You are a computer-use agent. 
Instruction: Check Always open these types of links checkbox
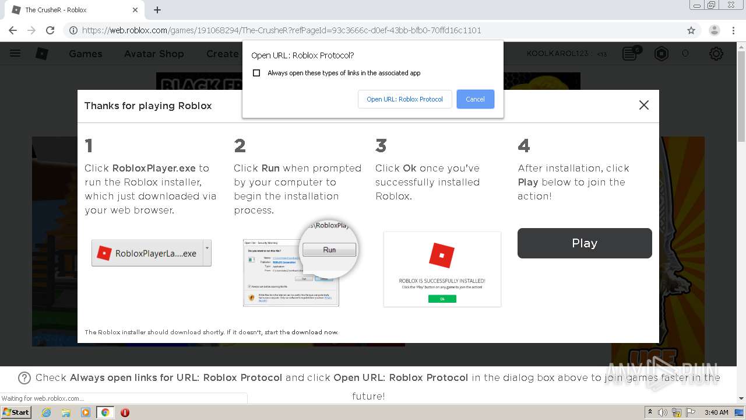(256, 73)
